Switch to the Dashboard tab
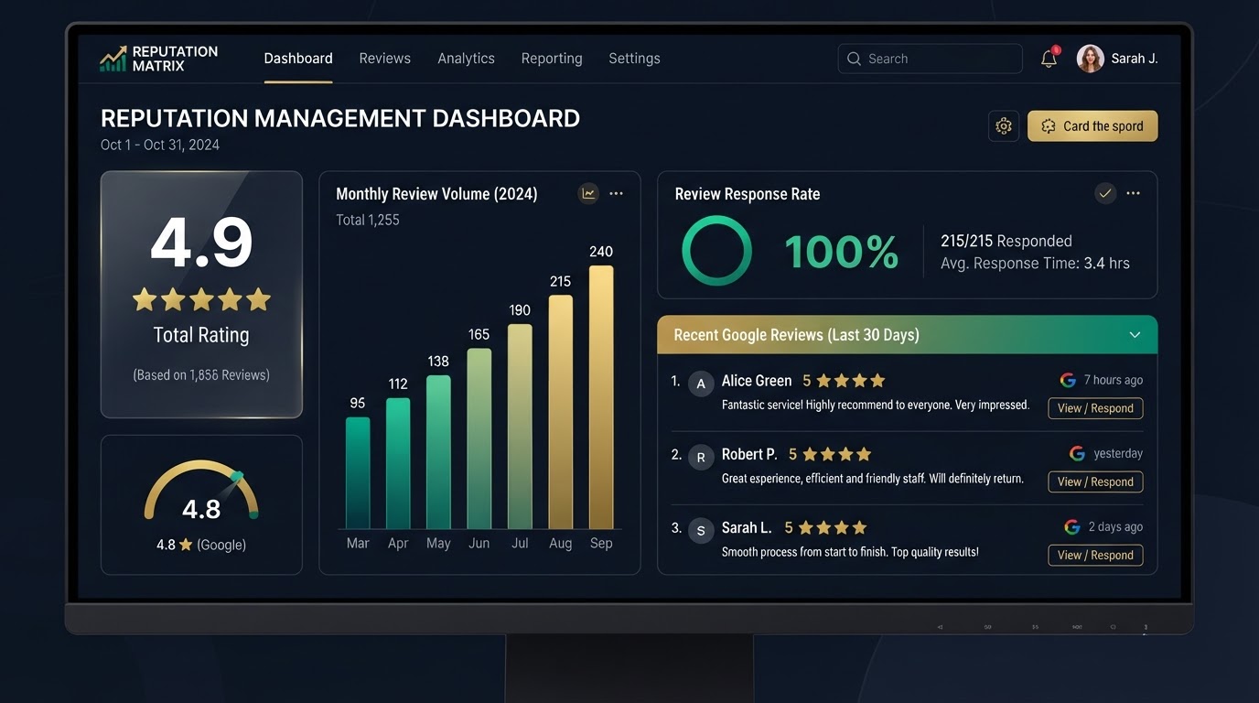Screen dimensions: 1259x703 (298, 59)
